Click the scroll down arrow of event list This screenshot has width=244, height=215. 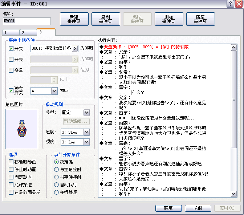[233, 194]
